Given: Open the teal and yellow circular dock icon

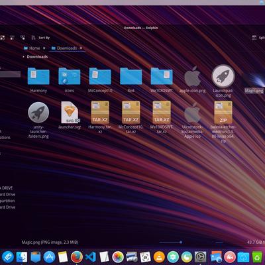Looking at the screenshot, I should click(x=187, y=257).
